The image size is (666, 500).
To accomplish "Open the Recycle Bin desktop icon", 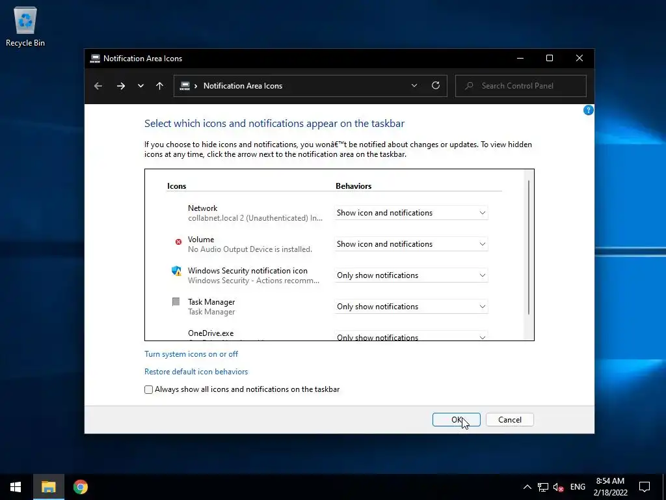I will point(25,27).
